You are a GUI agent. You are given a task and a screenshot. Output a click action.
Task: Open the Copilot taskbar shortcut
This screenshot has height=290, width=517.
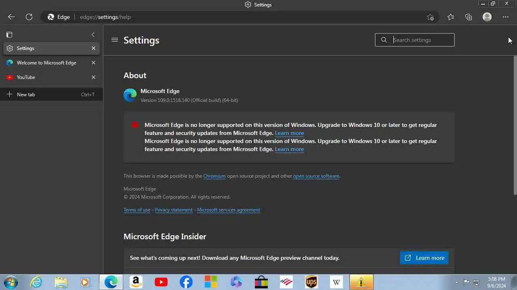click(236, 282)
